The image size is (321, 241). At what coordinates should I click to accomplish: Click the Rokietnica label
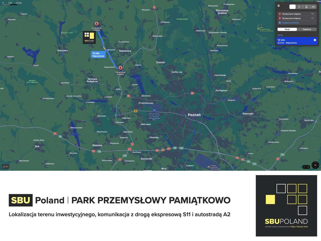tap(125, 51)
